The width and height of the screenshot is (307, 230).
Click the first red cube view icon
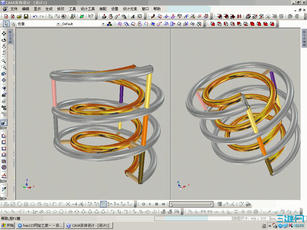[213, 24]
